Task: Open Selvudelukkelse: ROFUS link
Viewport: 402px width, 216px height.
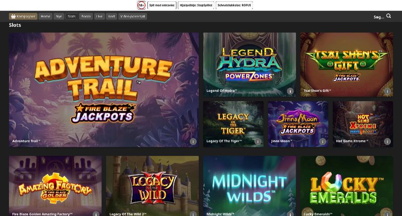Action: tap(234, 5)
